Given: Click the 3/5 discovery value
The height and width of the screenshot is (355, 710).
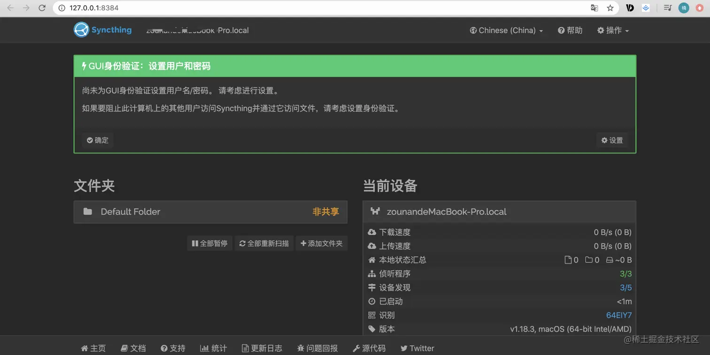Looking at the screenshot, I should point(626,287).
